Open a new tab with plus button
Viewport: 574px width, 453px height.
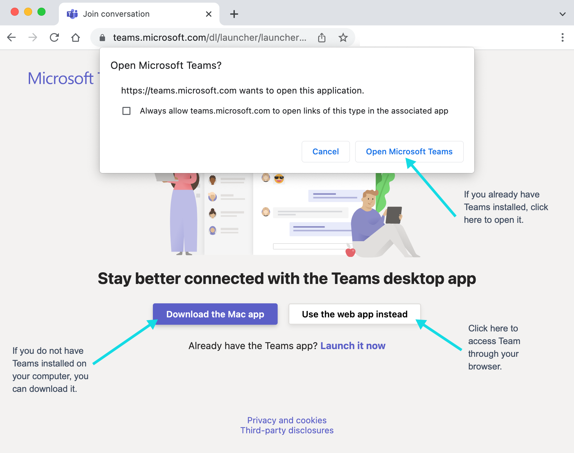(234, 14)
